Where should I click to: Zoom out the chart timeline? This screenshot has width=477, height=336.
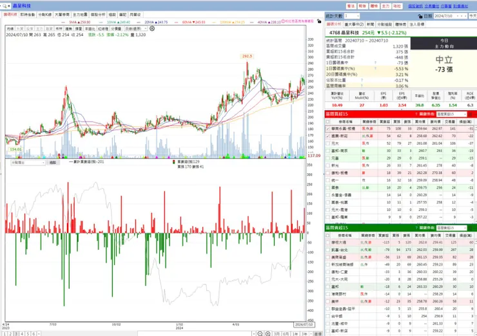click(x=260, y=333)
